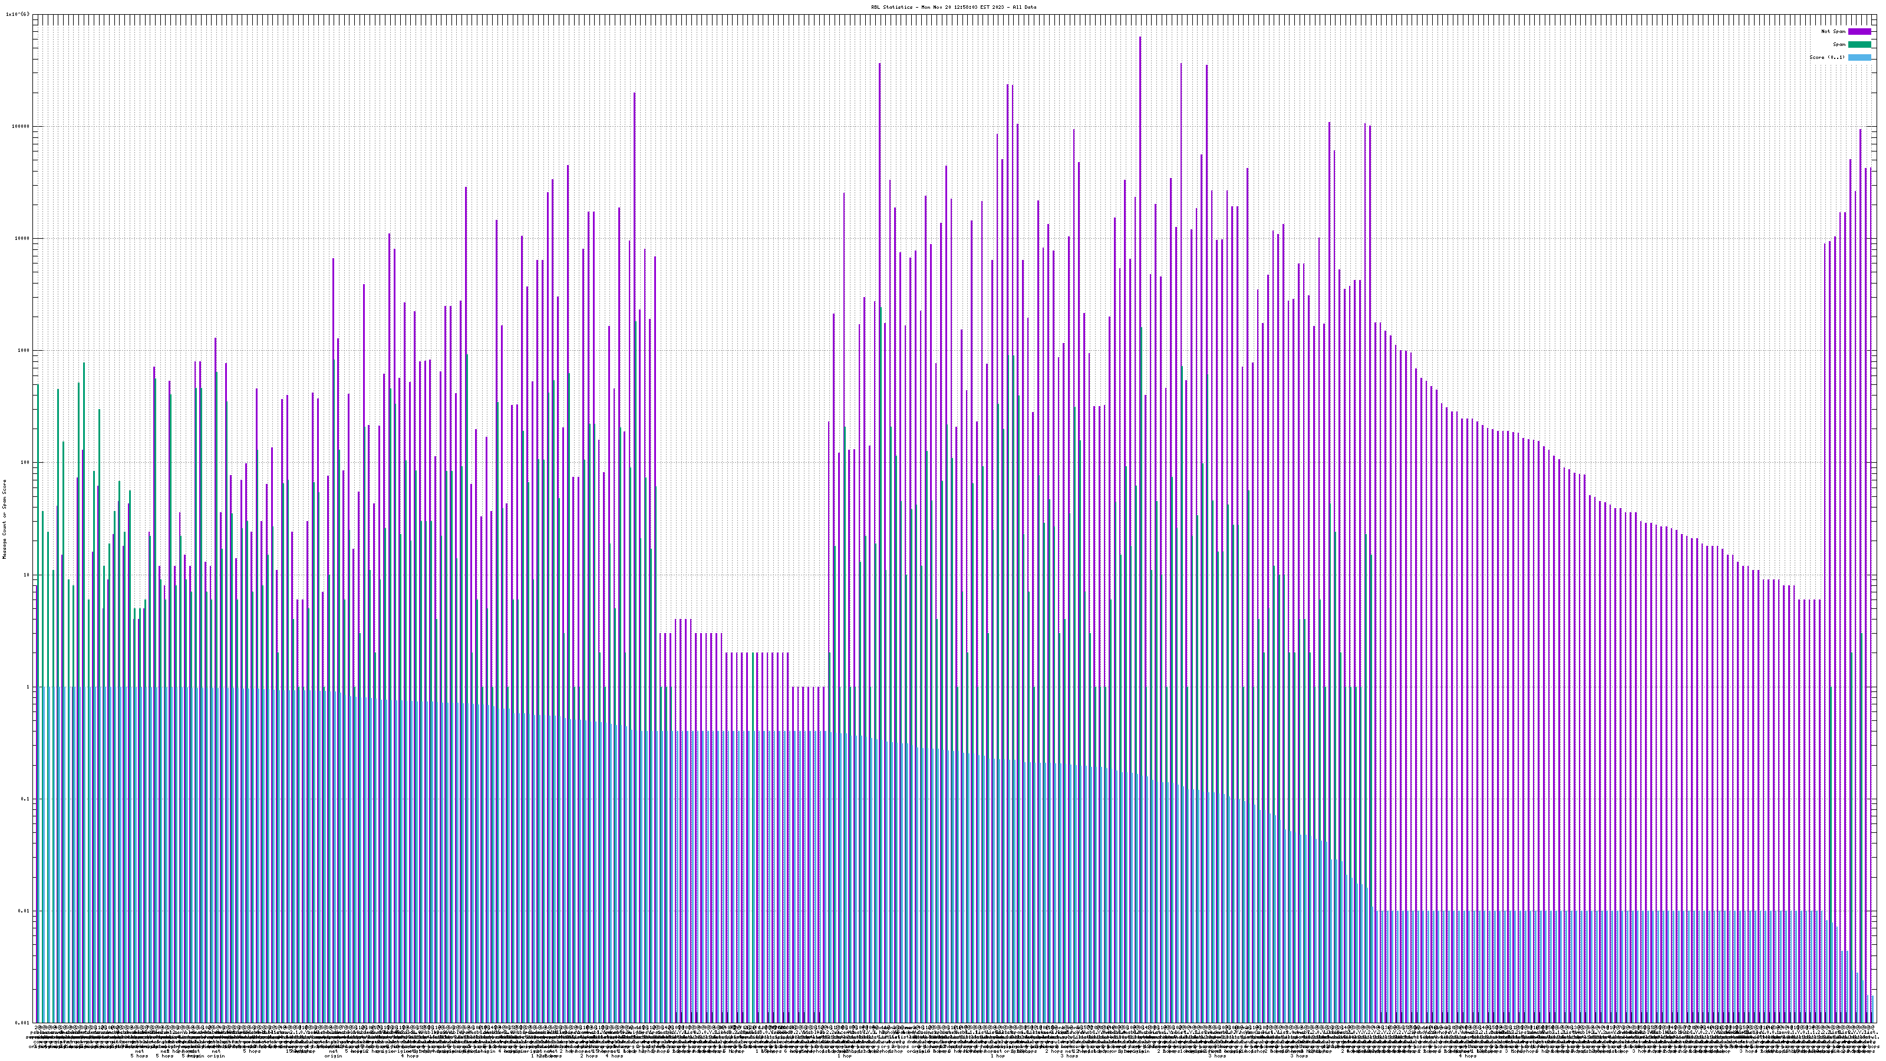1886x1061 pixels.
Task: Click the '4 hops' x-axis label at far right
Action: [x=1467, y=1056]
